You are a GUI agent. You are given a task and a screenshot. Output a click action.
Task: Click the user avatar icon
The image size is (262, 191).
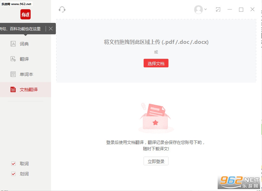[x=198, y=10]
